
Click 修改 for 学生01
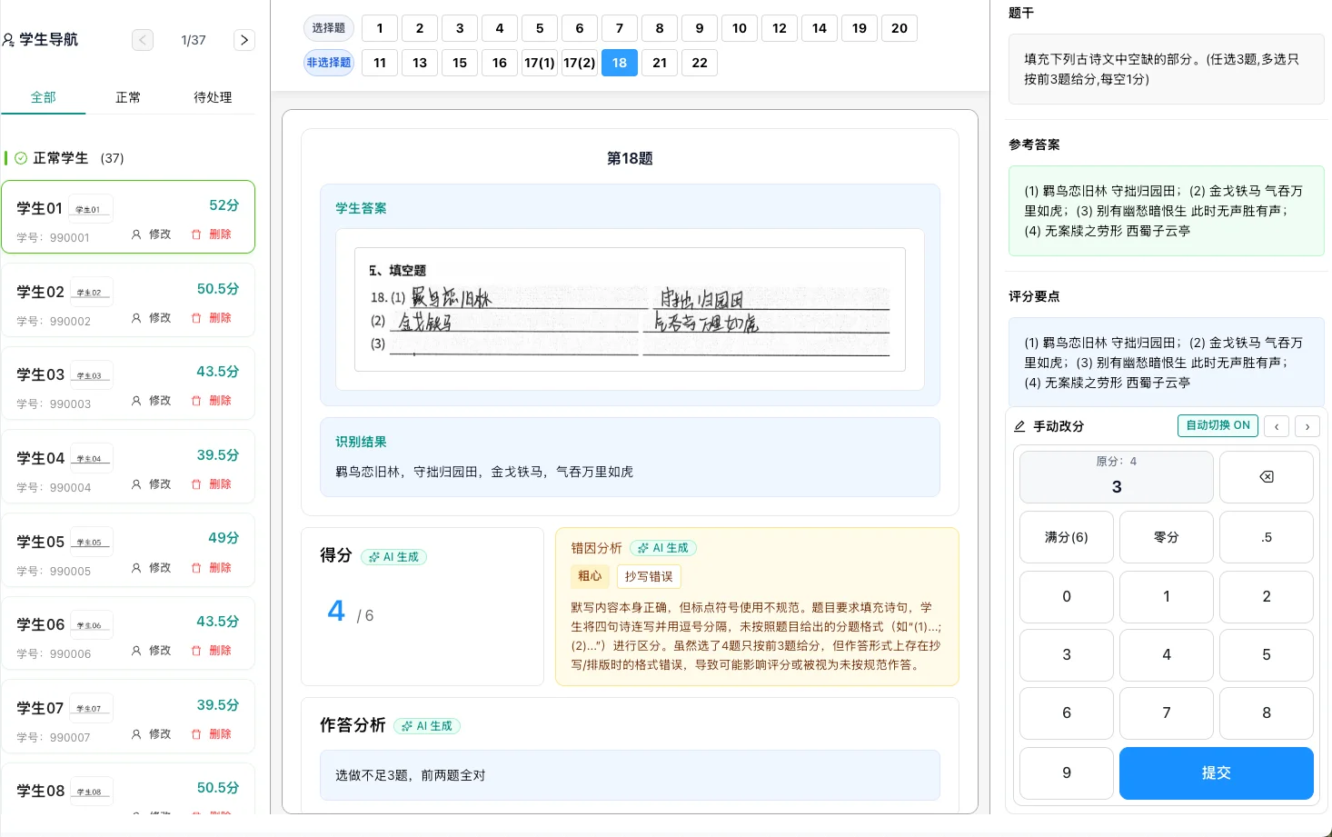click(152, 234)
